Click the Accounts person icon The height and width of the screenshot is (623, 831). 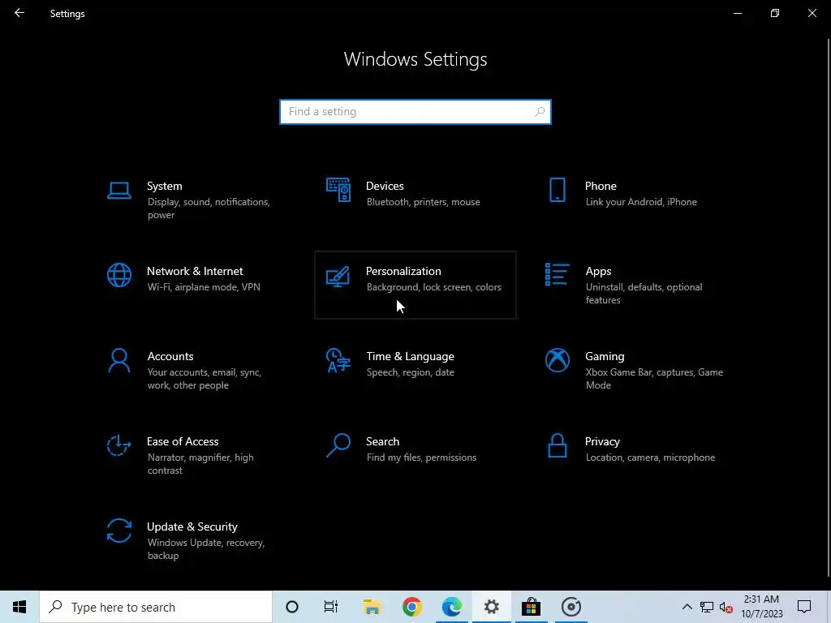118,360
